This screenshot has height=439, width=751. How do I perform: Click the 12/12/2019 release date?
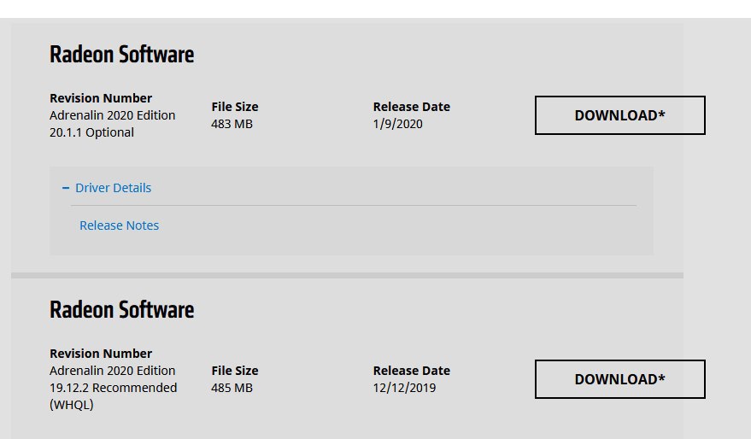[x=404, y=388]
